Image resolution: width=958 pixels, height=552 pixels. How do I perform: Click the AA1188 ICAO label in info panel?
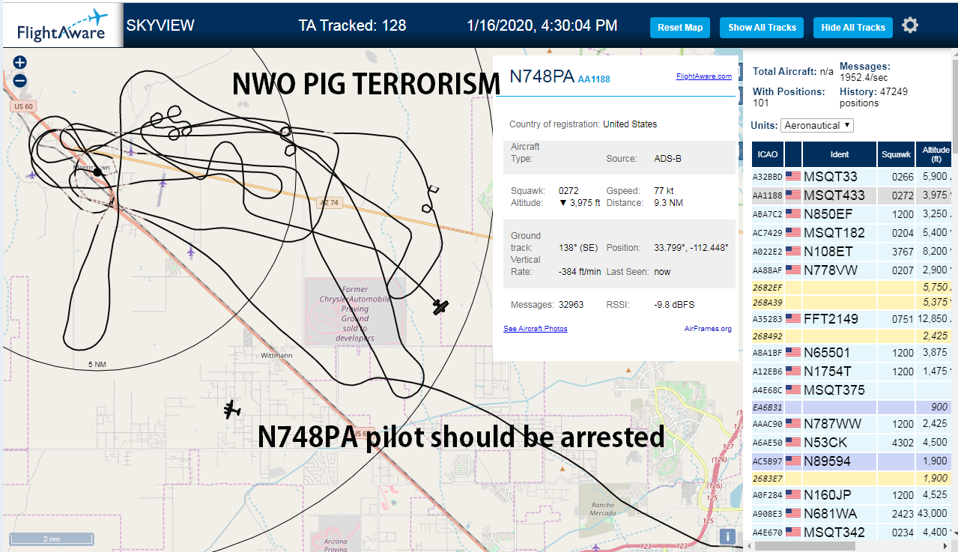click(x=594, y=79)
